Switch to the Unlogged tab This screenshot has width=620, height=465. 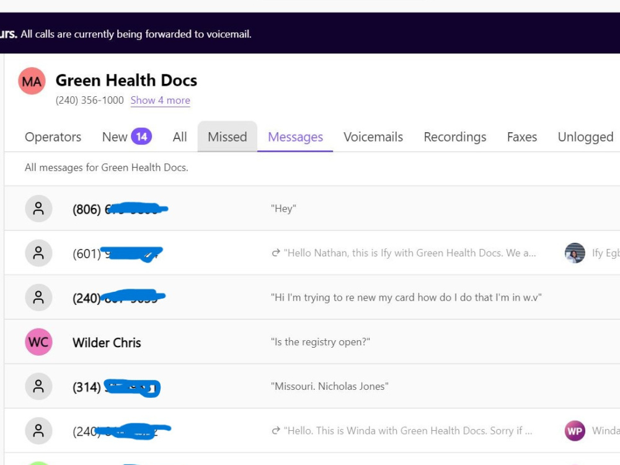[x=586, y=137]
